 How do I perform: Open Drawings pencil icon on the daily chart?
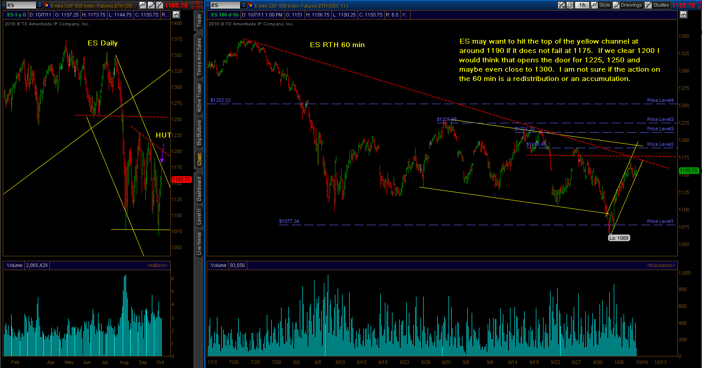point(151,5)
